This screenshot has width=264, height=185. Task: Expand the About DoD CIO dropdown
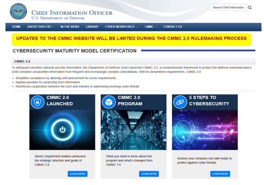(41, 27)
